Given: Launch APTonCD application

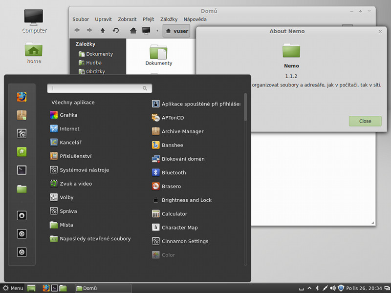Looking at the screenshot, I should tap(168, 118).
